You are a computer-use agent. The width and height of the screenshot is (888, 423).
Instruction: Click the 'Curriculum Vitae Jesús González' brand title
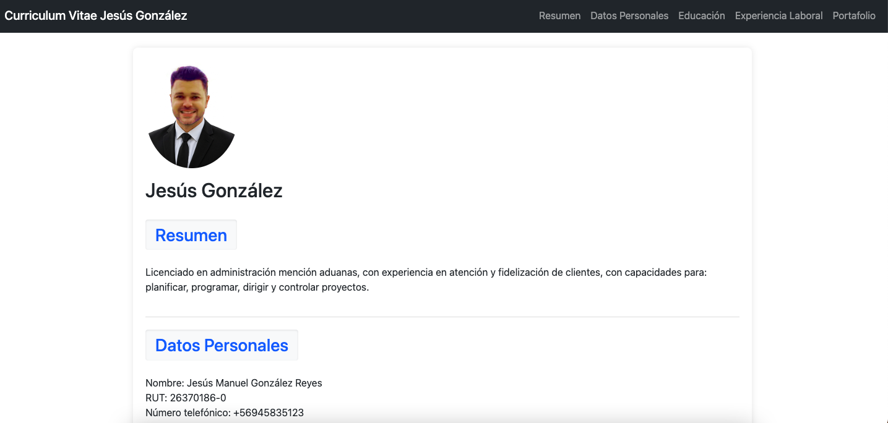95,15
